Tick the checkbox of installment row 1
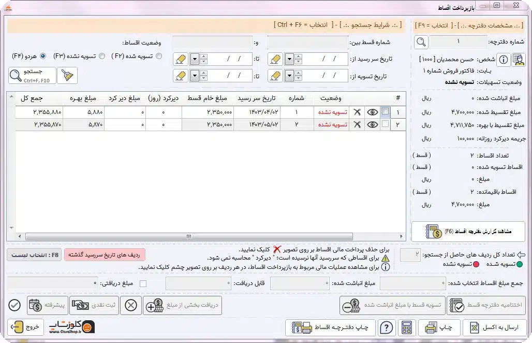This screenshot has width=532, height=343. pyautogui.click(x=385, y=111)
